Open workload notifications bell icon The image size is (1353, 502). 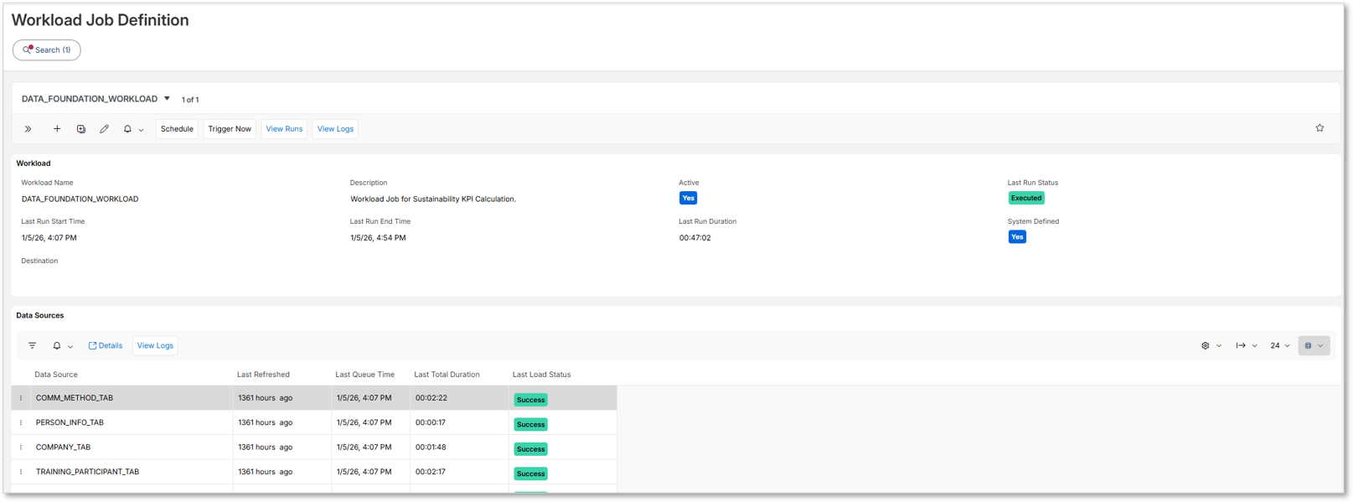(127, 129)
